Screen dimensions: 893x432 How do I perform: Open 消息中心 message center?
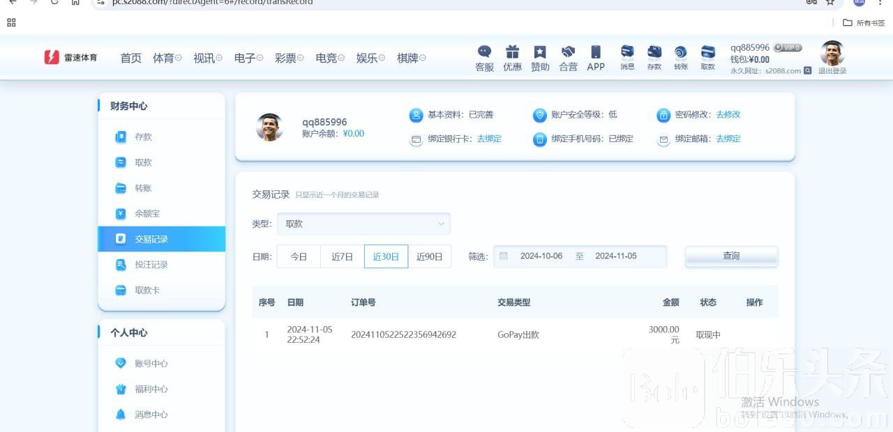click(161, 415)
